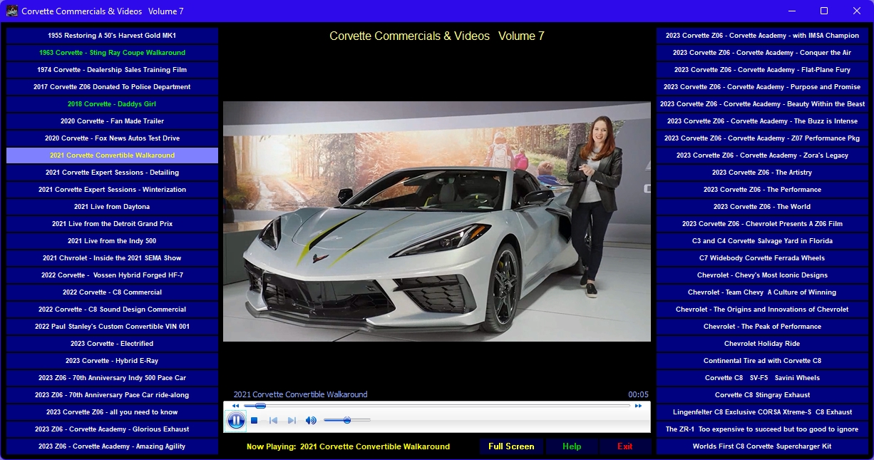Select Worlds First C8 Corvette Supercharger Kit
This screenshot has height=460, width=874.
[762, 446]
